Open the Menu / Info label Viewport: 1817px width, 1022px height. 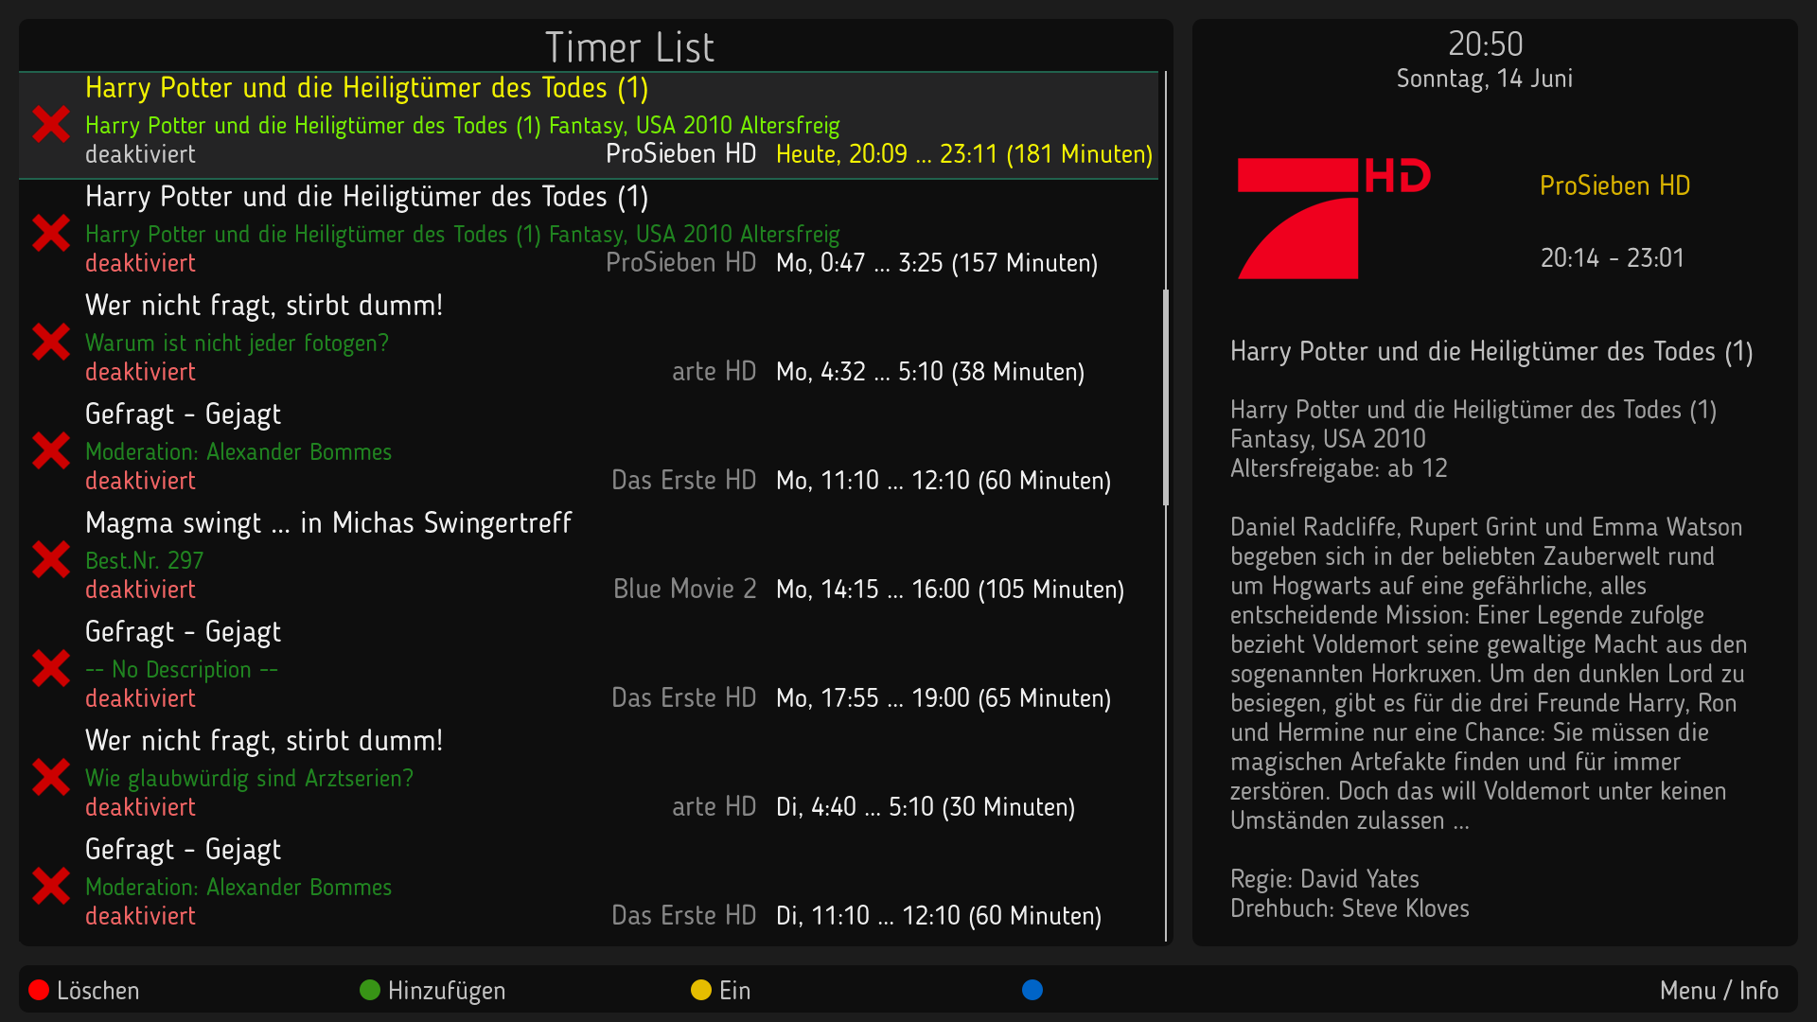1718,991
